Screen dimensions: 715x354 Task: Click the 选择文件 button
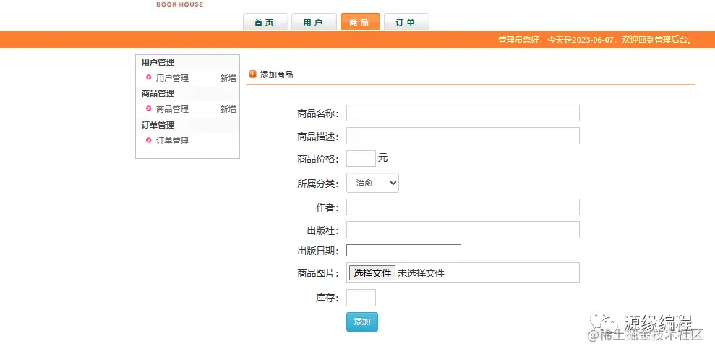(x=372, y=273)
